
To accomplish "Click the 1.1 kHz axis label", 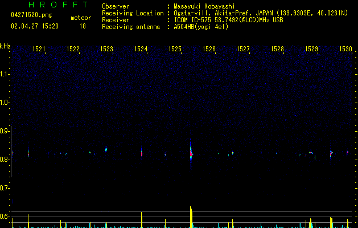I will coord(5,74).
